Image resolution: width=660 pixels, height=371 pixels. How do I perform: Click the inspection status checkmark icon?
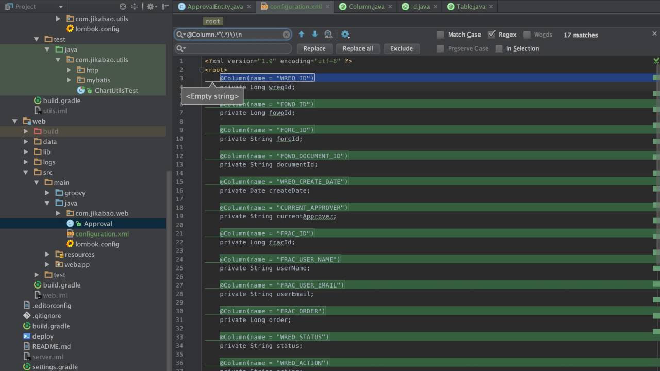click(656, 61)
